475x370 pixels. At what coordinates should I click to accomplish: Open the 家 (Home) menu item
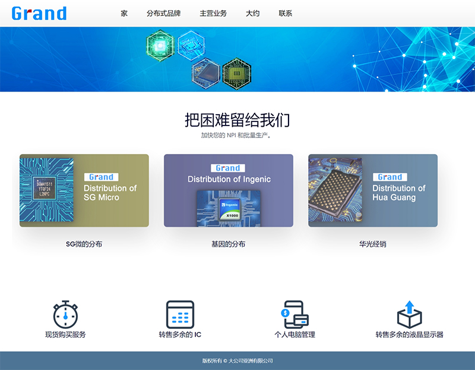124,13
